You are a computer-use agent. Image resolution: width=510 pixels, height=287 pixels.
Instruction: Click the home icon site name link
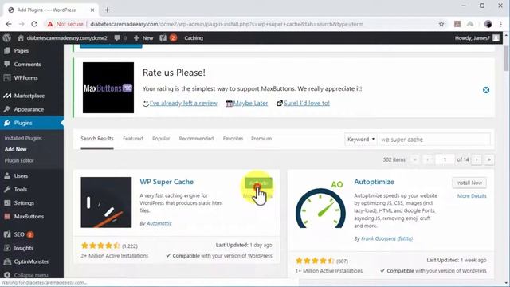(62, 38)
